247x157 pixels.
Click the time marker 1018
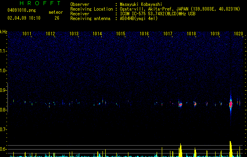191,34
